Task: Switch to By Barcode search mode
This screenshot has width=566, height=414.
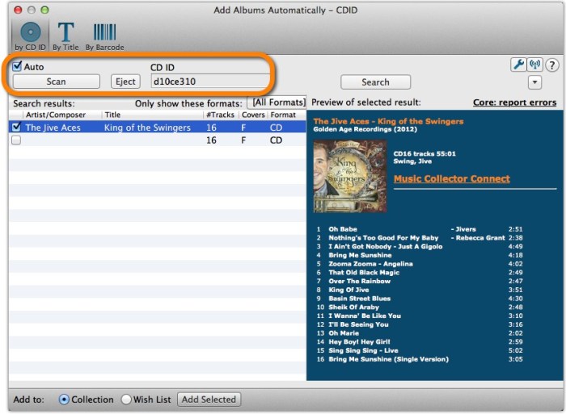Action: coord(104,36)
